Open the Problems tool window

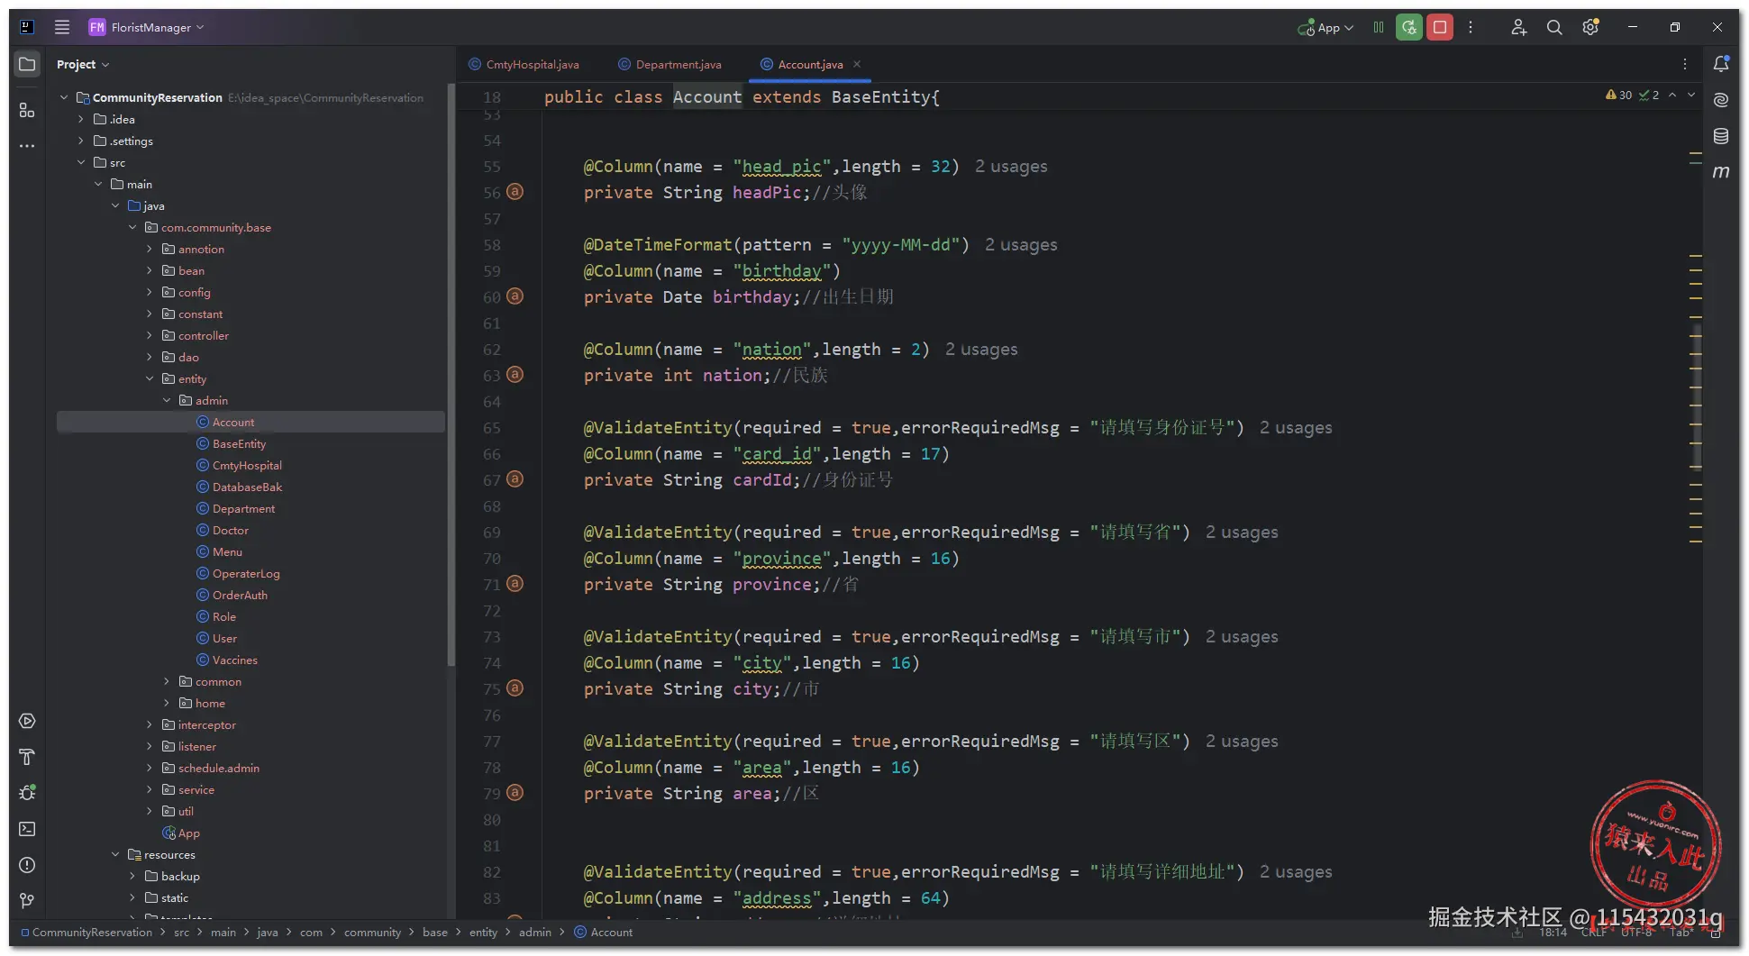tap(27, 865)
